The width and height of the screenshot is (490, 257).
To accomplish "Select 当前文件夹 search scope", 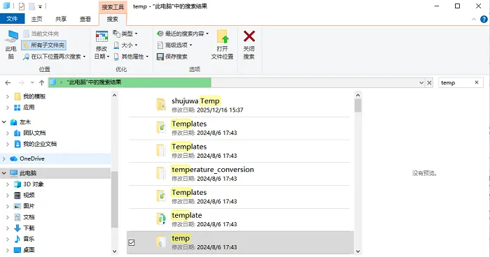I will click(41, 34).
